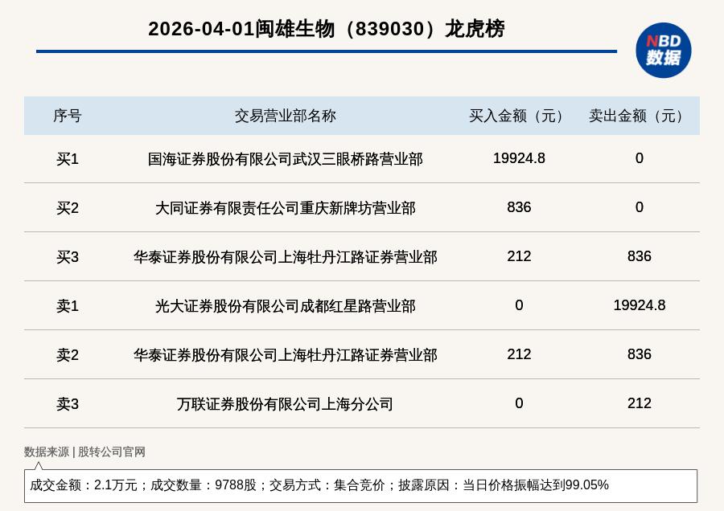The image size is (724, 511).
Task: Select 国海证券武汉三眼桥路营业部 row name
Action: click(285, 159)
